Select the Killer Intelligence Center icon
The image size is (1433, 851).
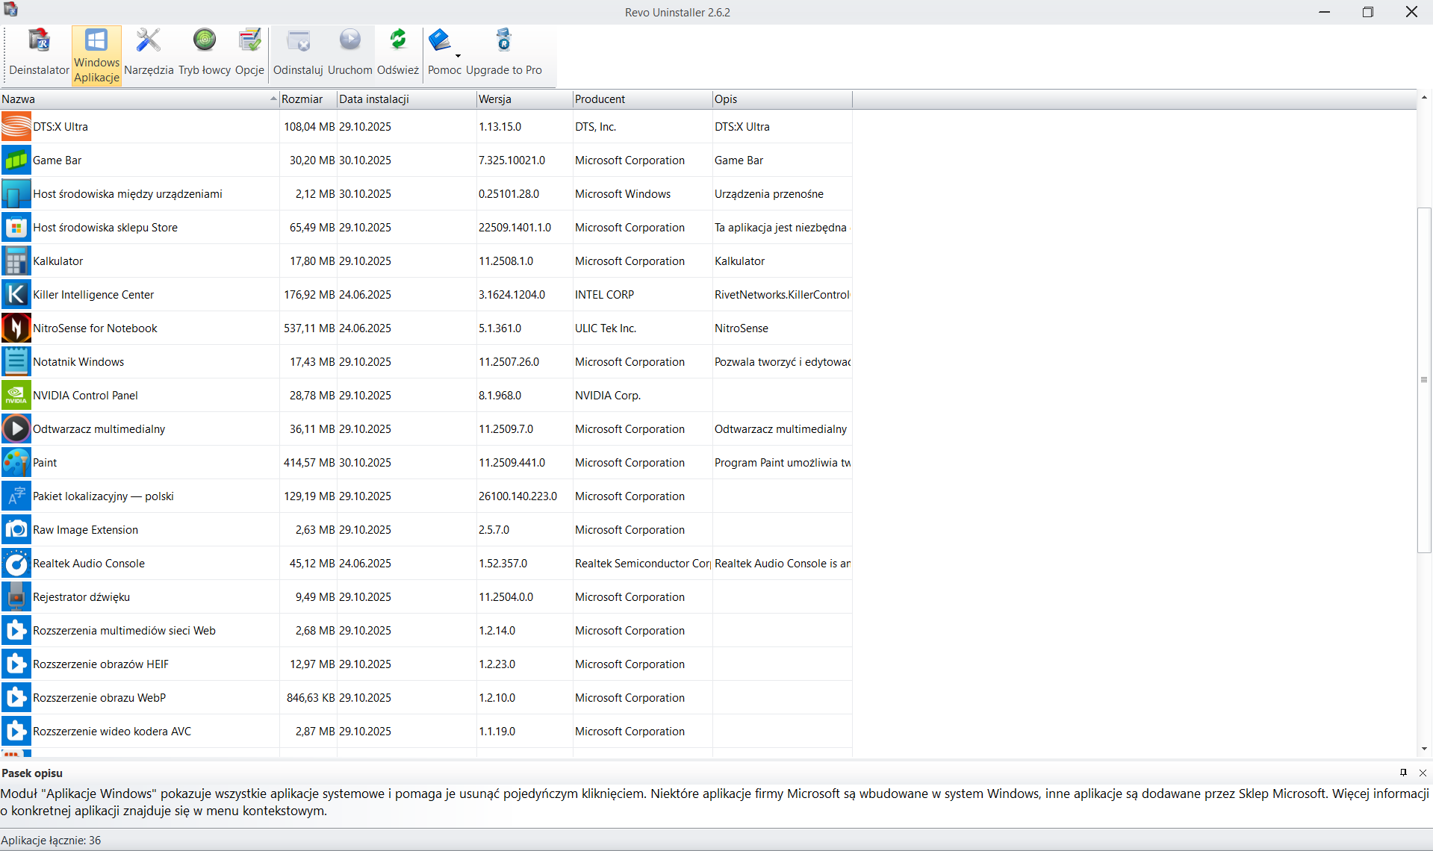pyautogui.click(x=16, y=295)
